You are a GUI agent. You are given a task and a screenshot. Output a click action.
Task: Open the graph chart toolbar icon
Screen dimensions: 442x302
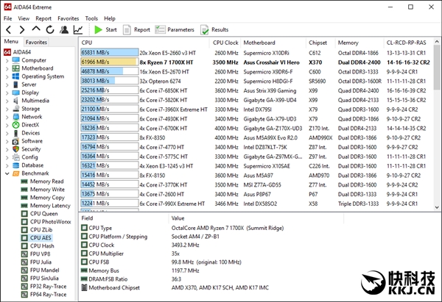78,29
